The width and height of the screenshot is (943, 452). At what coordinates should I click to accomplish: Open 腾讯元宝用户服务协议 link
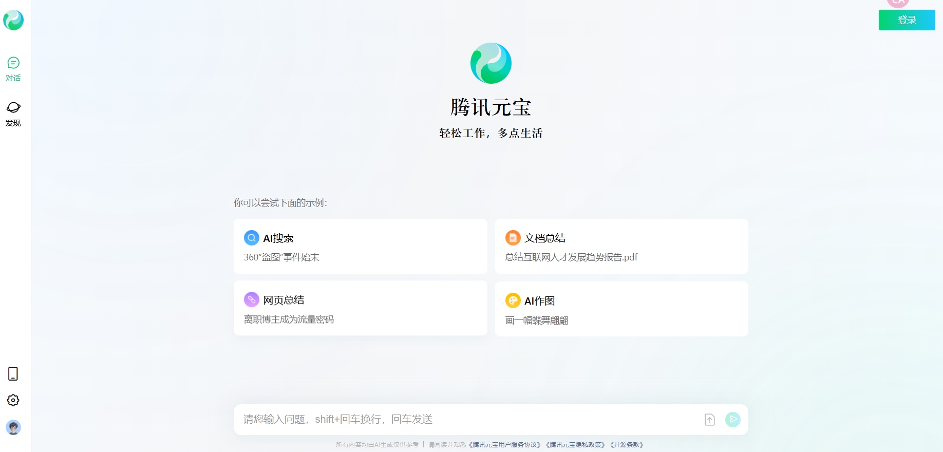tap(505, 445)
